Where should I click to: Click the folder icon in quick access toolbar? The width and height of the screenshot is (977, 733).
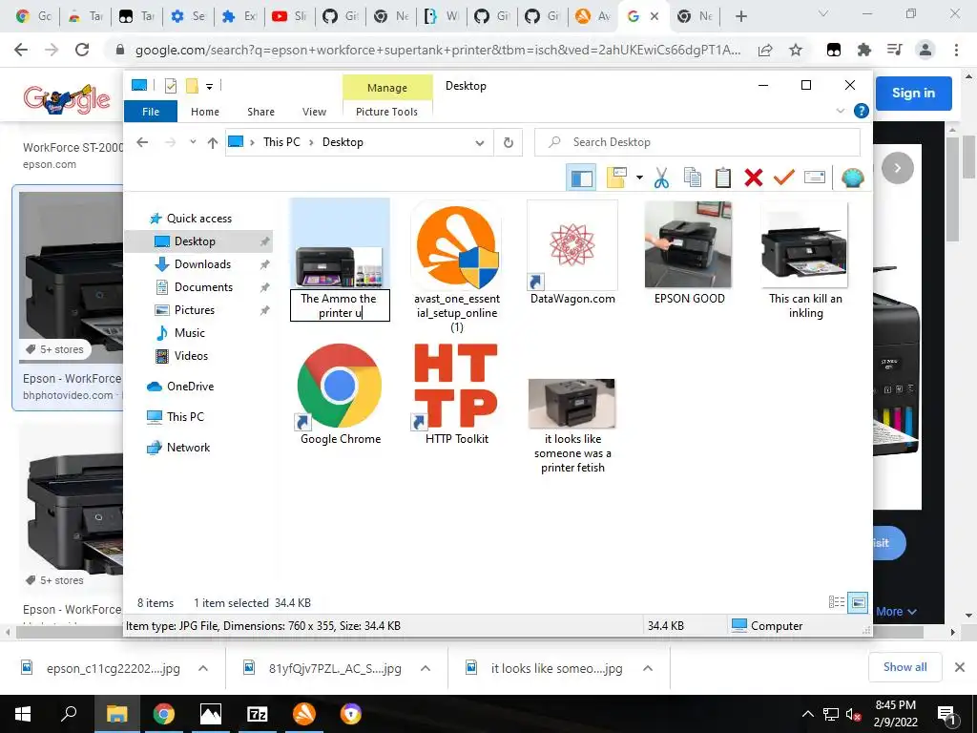[x=192, y=86]
